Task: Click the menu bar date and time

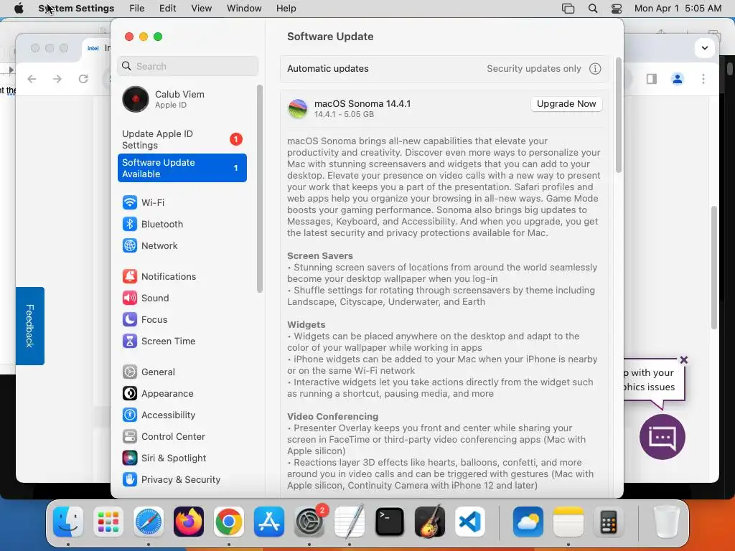Action: coord(678,9)
